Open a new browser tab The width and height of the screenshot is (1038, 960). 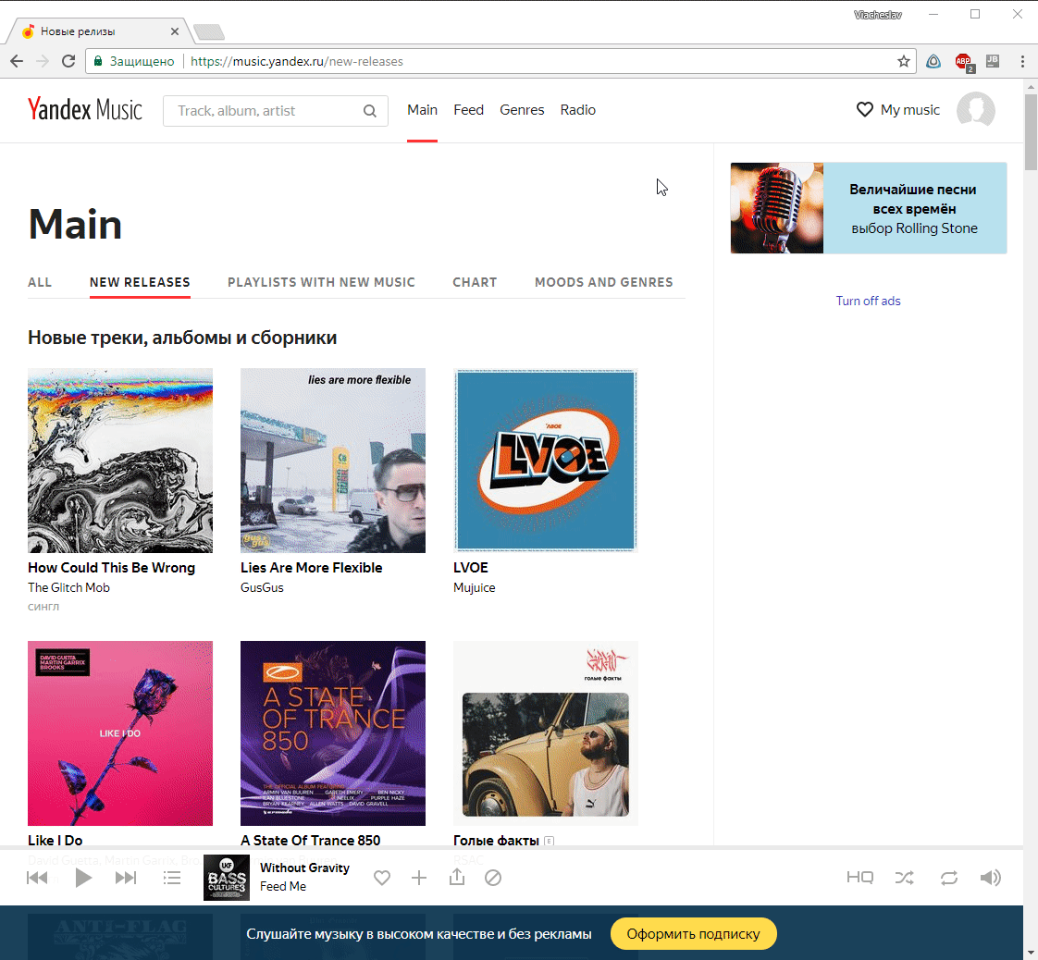pos(209,31)
